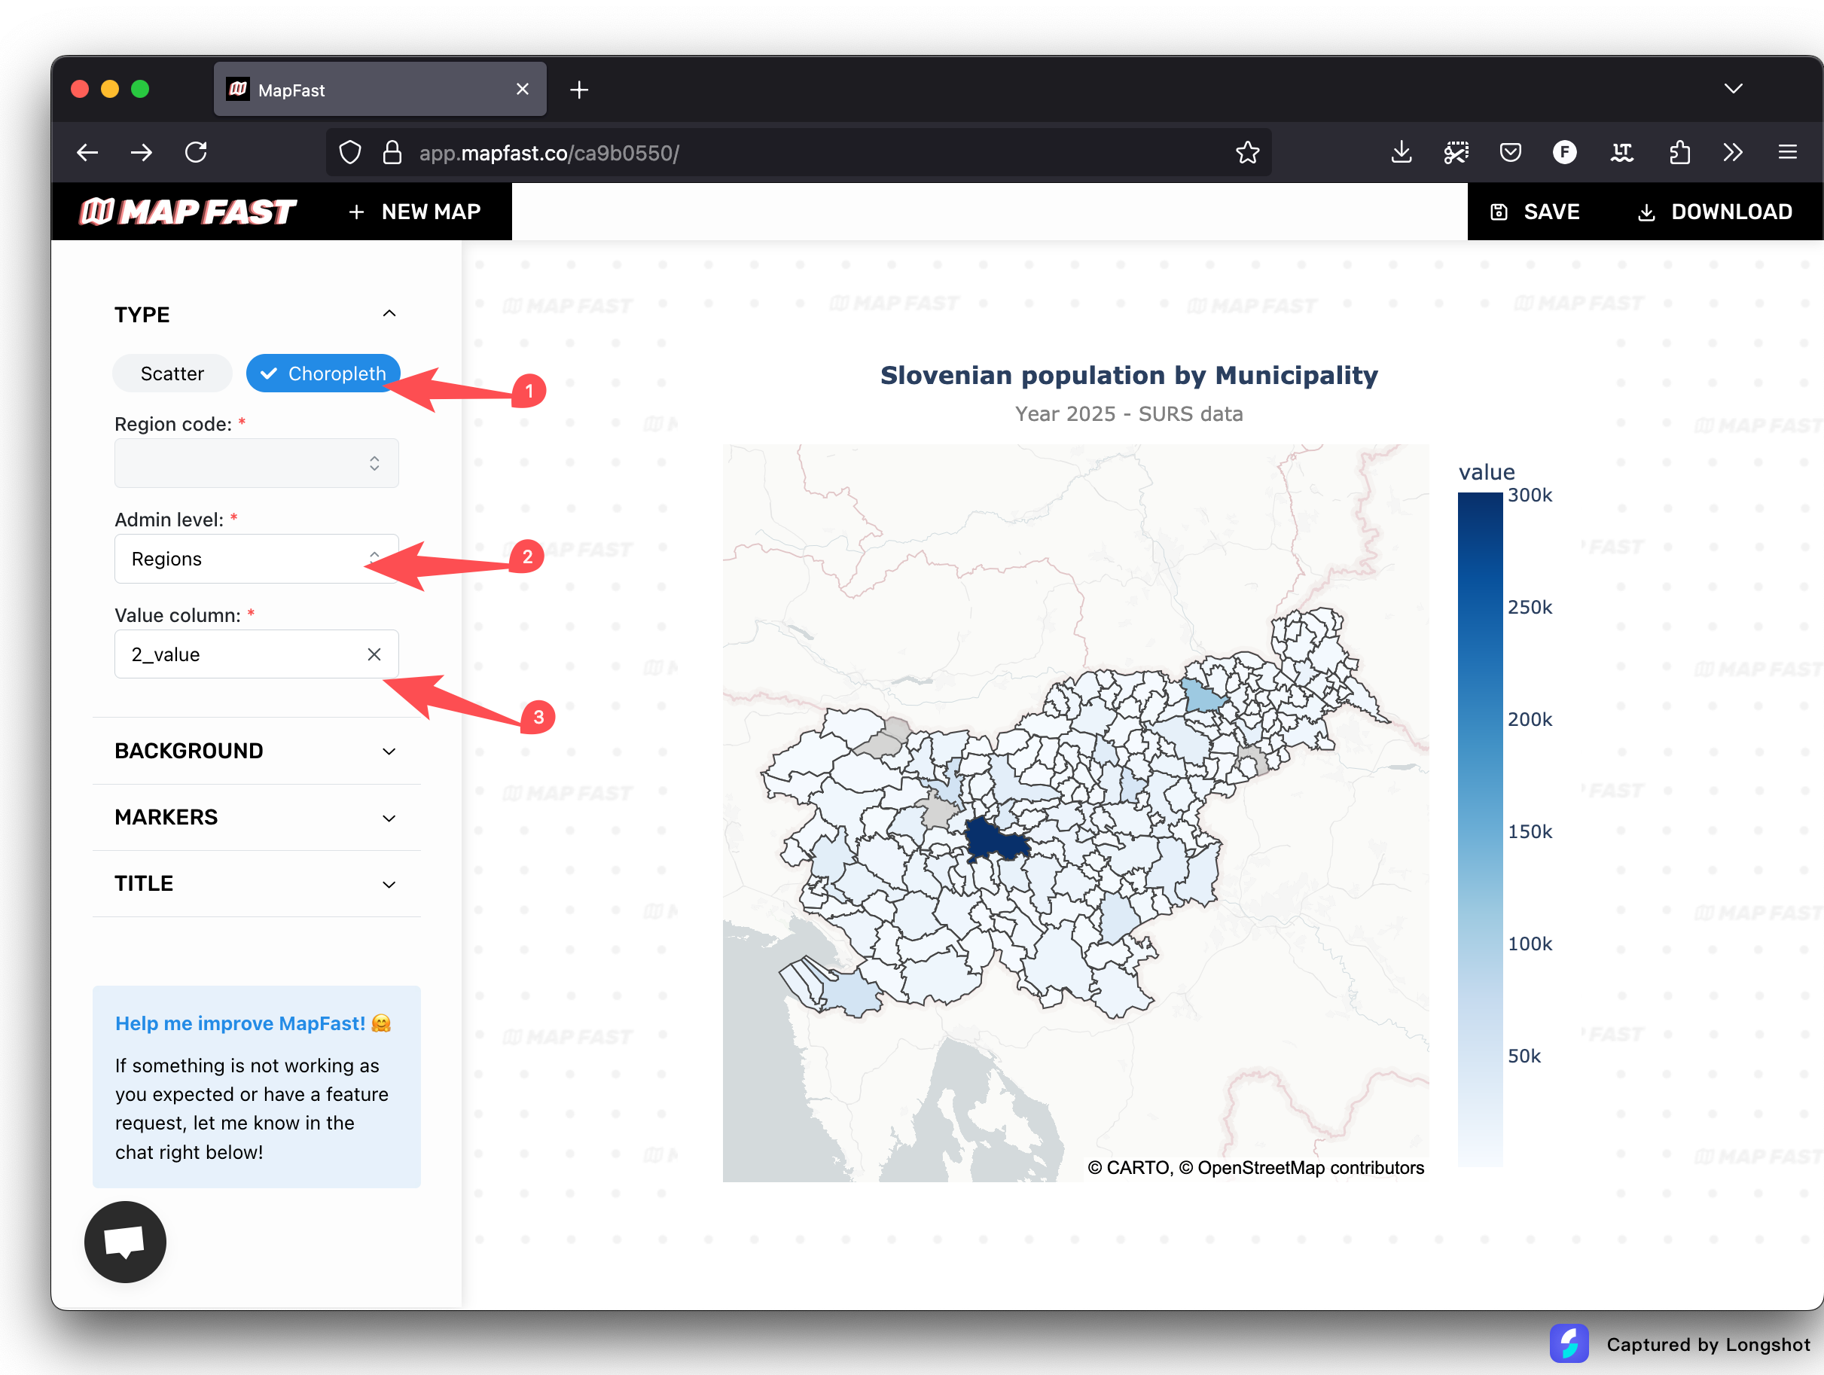The image size is (1824, 1375).
Task: Open the extensions puzzle icon
Action: tap(1679, 153)
